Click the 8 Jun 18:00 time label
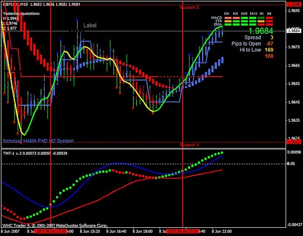This screenshot has width=303, height=236. [143, 231]
